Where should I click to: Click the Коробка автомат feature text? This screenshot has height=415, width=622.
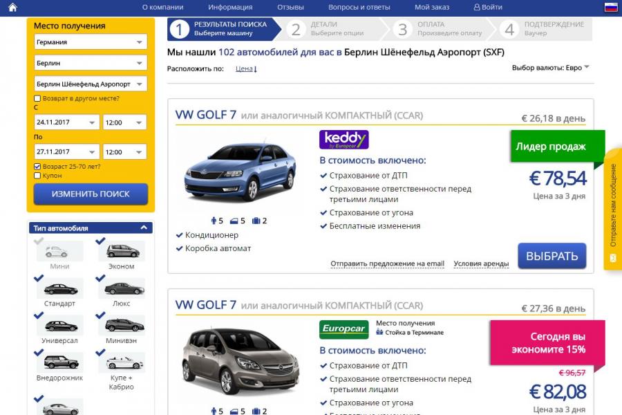tap(218, 248)
